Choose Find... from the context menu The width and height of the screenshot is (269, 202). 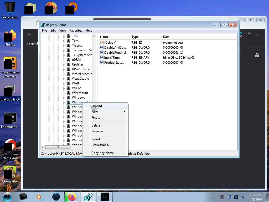105,118
